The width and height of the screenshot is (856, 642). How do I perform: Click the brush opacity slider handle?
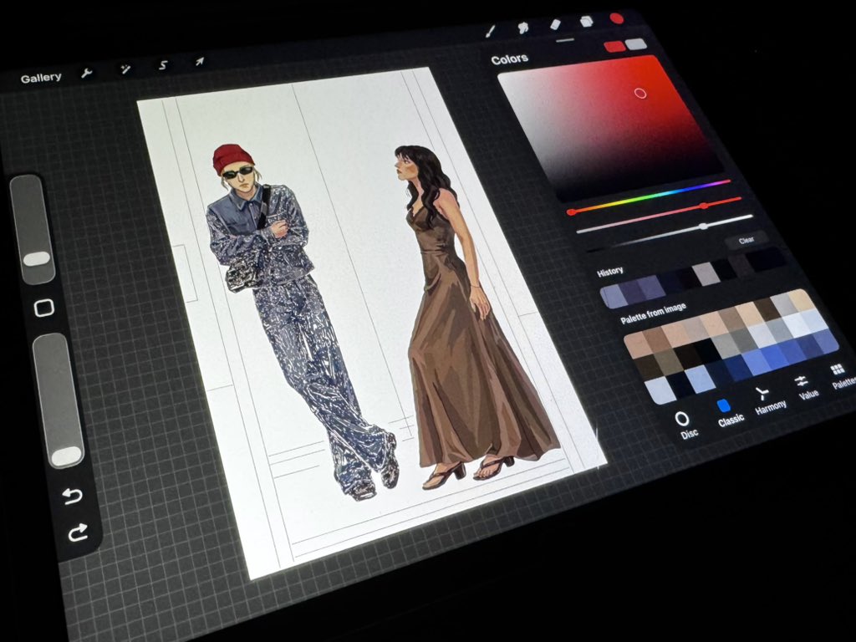point(67,456)
